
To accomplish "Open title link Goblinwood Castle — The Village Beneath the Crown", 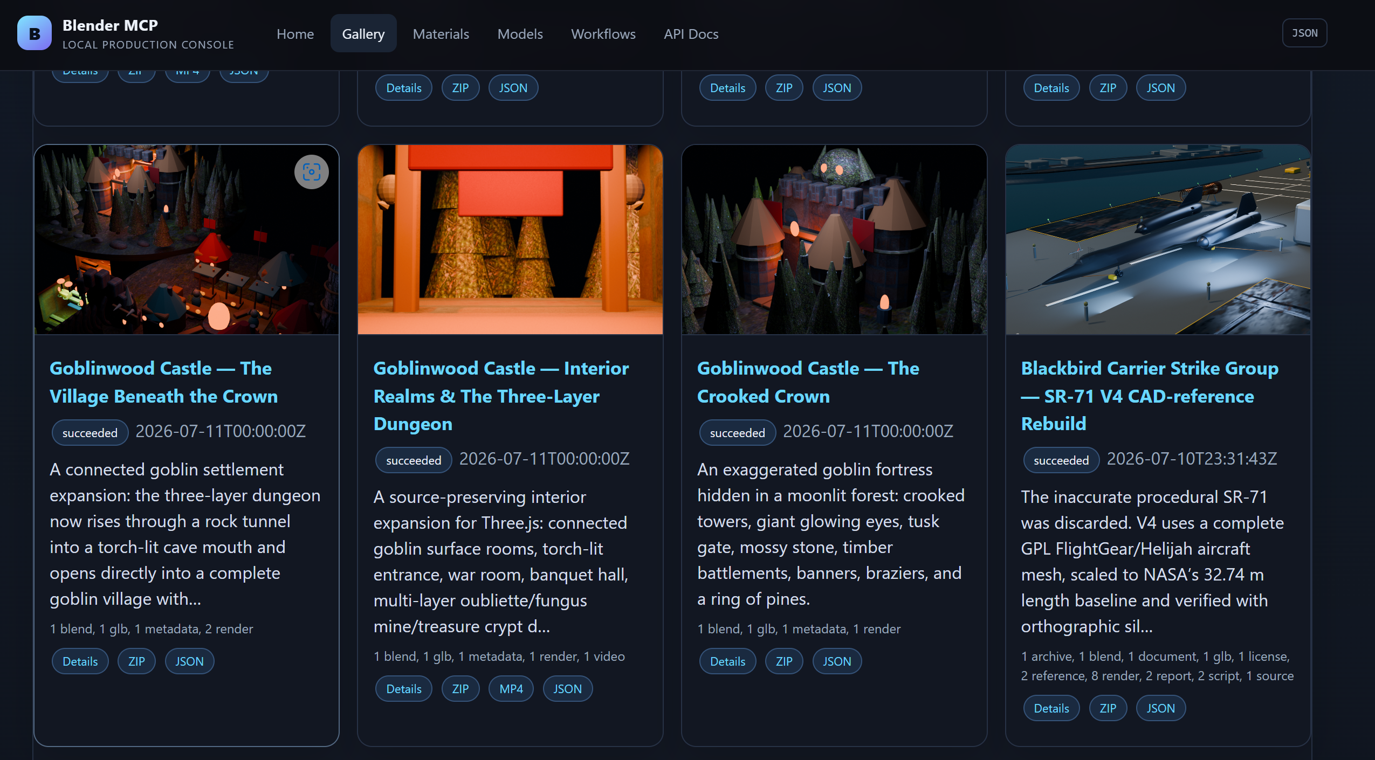I will coord(164,382).
